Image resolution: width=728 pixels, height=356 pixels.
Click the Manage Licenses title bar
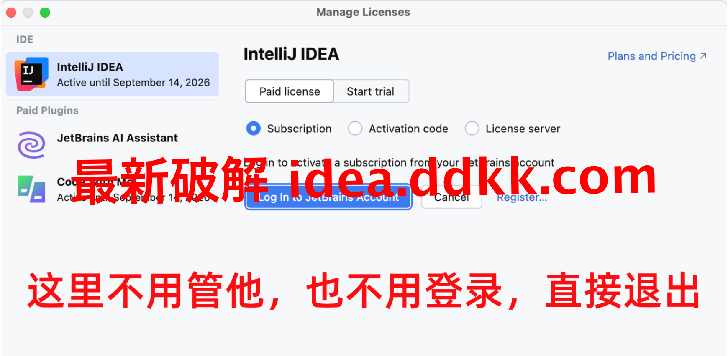(363, 12)
